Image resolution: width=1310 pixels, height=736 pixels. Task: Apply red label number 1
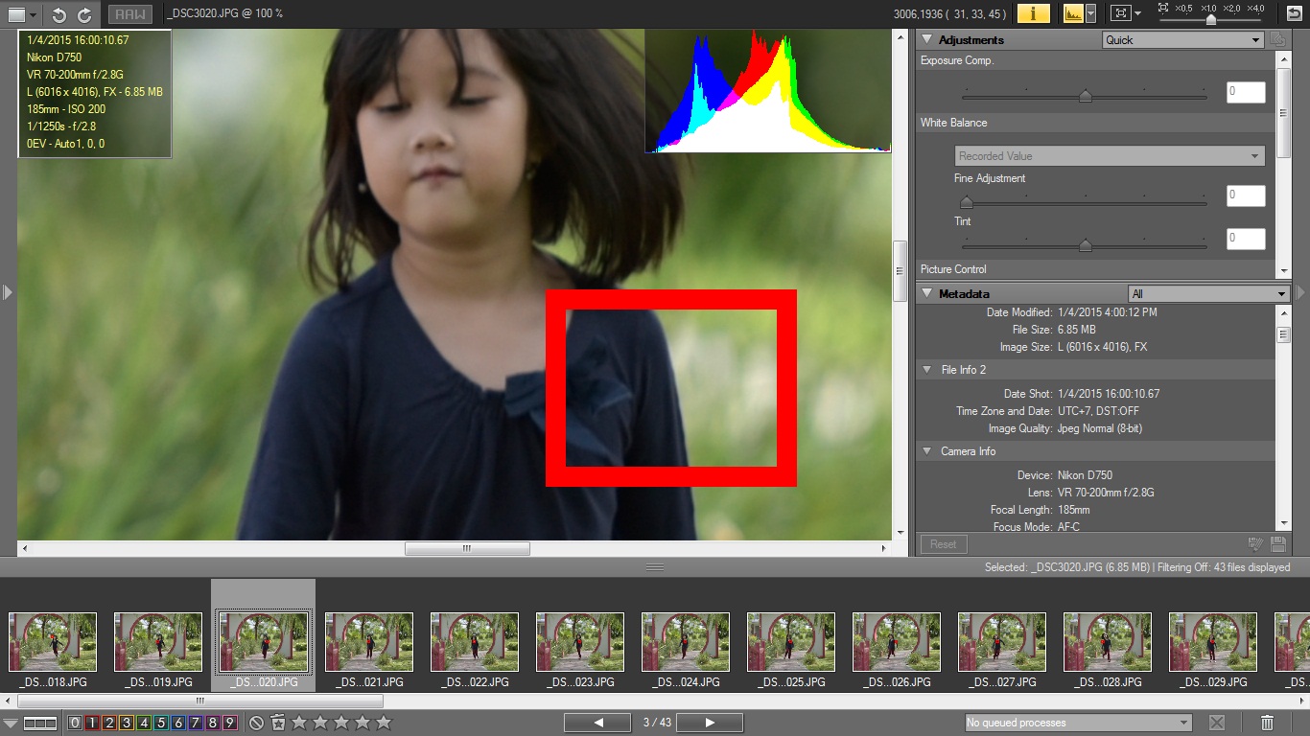coord(92,723)
